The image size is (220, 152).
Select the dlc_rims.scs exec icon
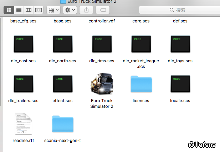pos(102,44)
